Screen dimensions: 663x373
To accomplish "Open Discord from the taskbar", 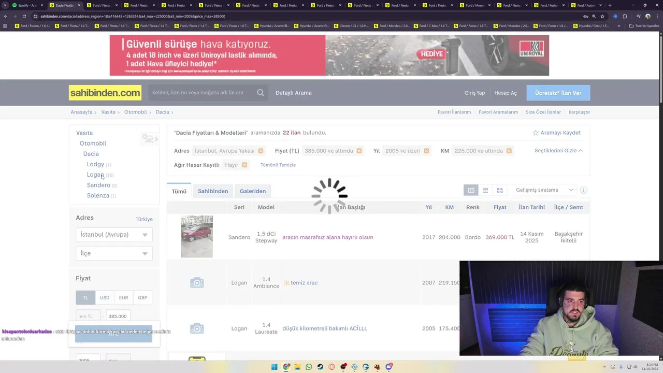I will point(388,367).
